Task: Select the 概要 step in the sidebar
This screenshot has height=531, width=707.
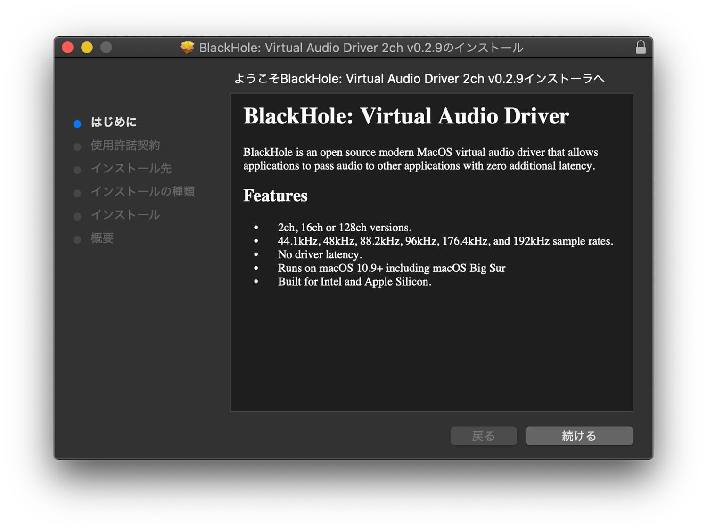Action: click(x=102, y=238)
